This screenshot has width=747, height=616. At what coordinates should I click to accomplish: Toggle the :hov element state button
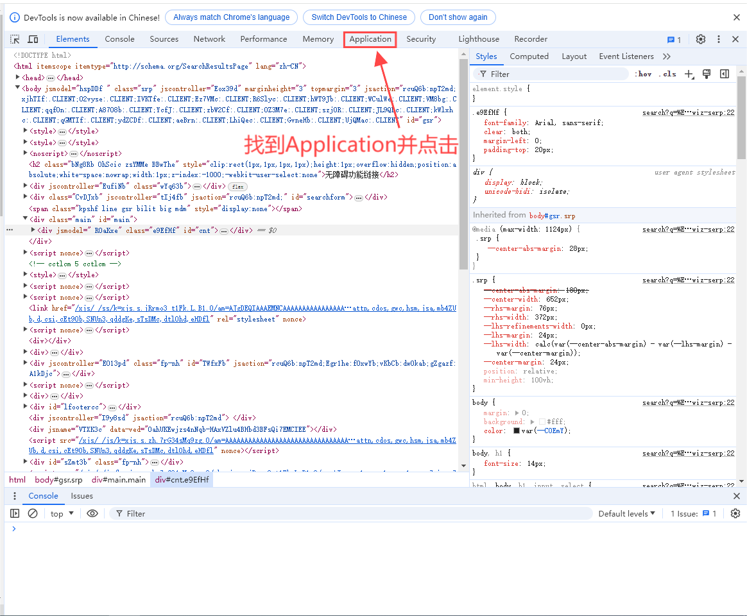(x=644, y=74)
